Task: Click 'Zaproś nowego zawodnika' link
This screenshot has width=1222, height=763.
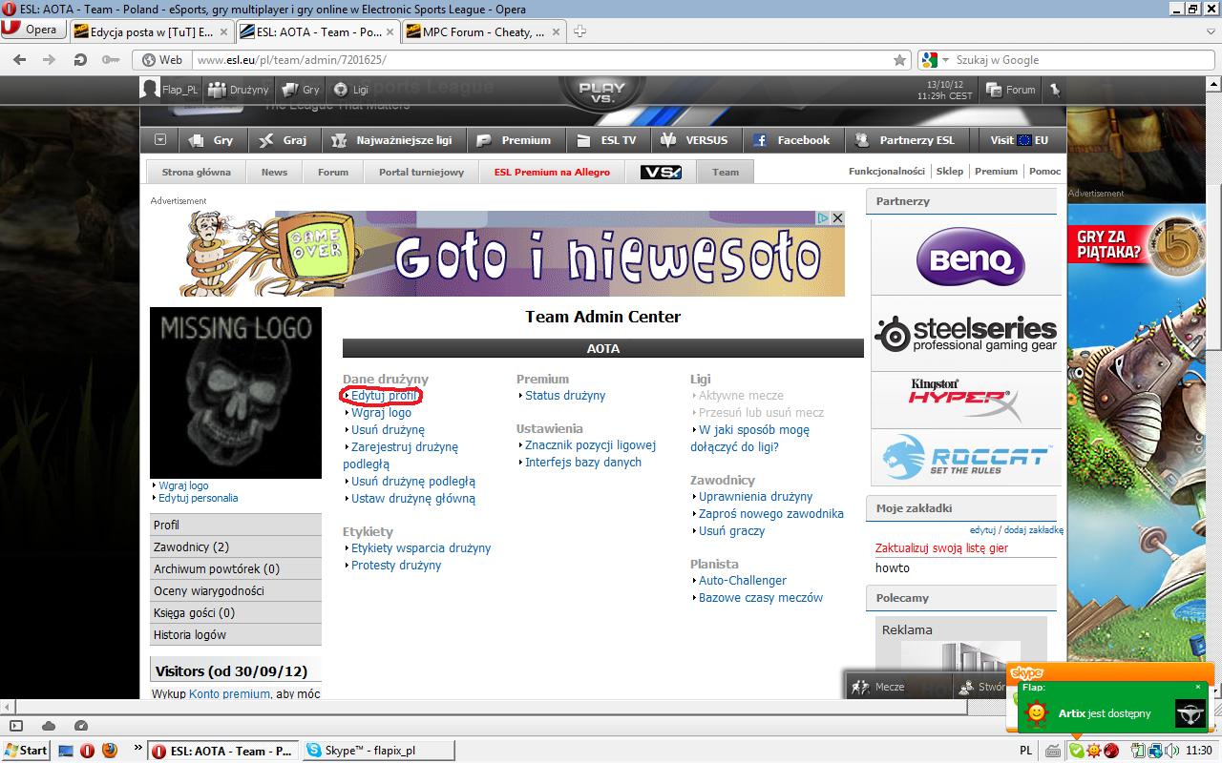Action: (771, 514)
